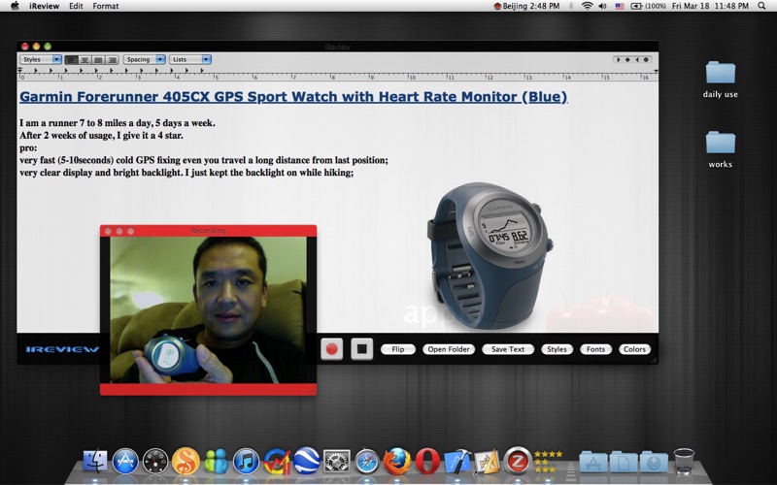Set text alignment to left
The width and height of the screenshot is (777, 485).
(x=71, y=59)
